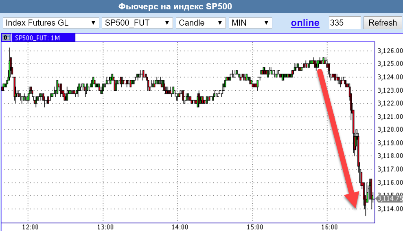
Task: Click the 16:00 time axis label
Action: (330, 227)
